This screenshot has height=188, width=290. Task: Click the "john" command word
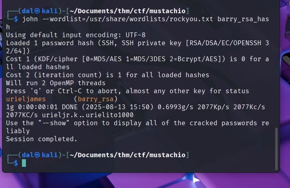click(30, 19)
